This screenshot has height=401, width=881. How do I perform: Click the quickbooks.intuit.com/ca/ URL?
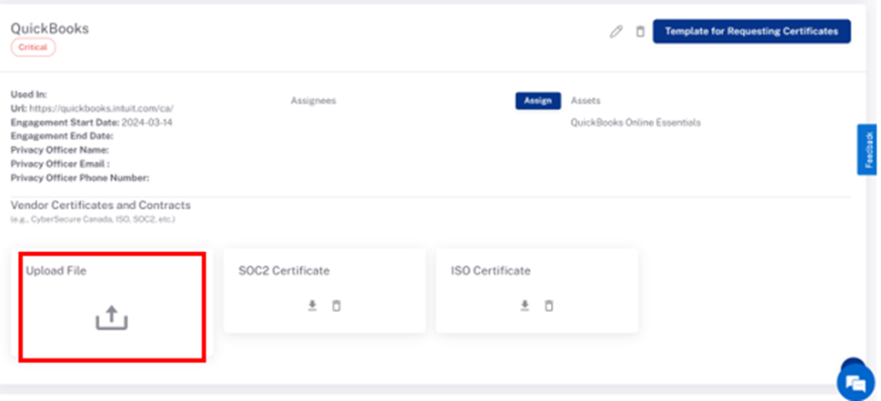tap(101, 108)
